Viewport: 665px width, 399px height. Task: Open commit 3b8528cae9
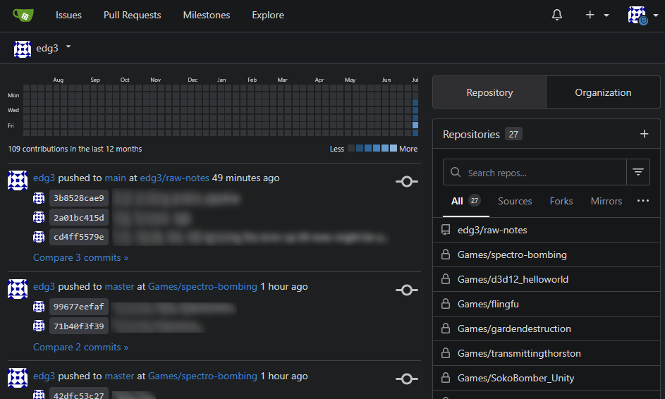pos(79,198)
